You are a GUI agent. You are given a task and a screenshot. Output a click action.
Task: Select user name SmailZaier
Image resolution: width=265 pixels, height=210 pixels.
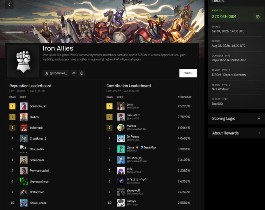click(x=37, y=160)
